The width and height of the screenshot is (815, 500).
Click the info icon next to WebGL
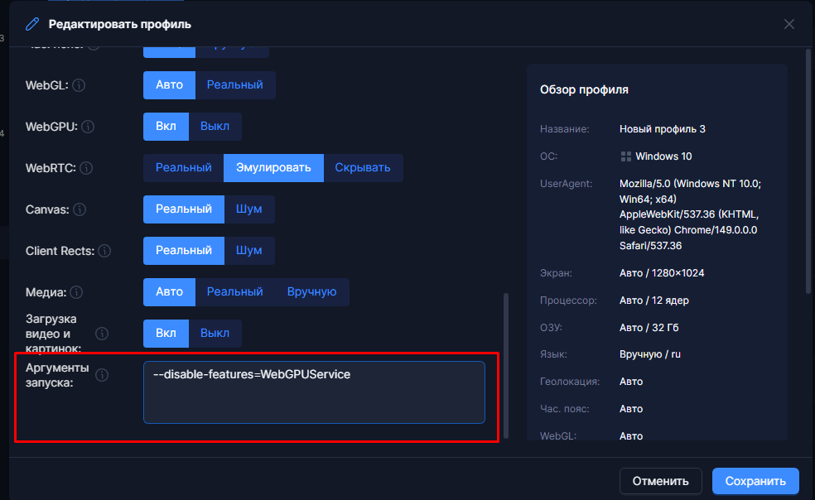tap(79, 85)
